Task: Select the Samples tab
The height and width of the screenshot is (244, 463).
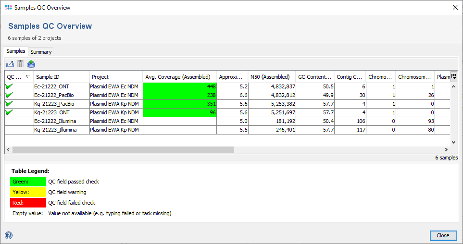Action: [16, 51]
